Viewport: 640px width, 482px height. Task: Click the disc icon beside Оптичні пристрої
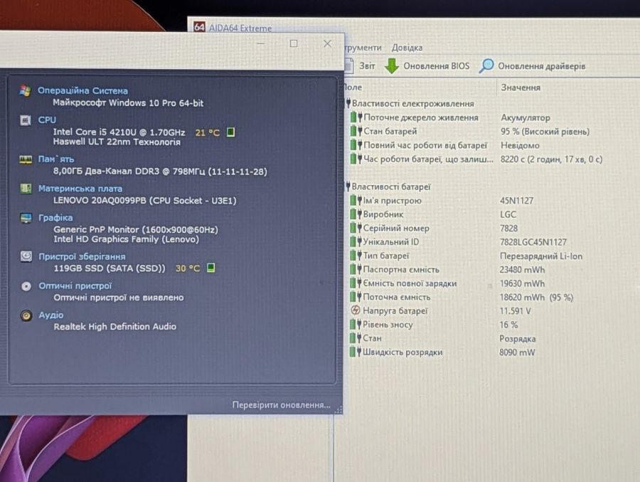click(26, 286)
